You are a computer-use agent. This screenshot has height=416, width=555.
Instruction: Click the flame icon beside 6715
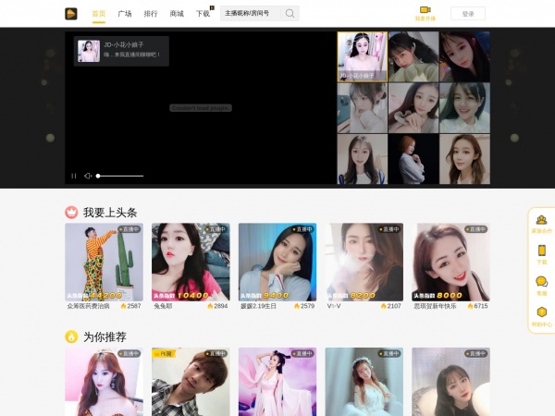[471, 306]
